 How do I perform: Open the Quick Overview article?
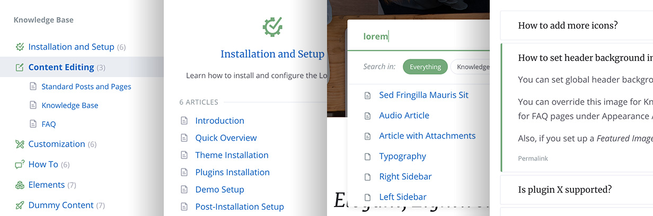(x=226, y=138)
